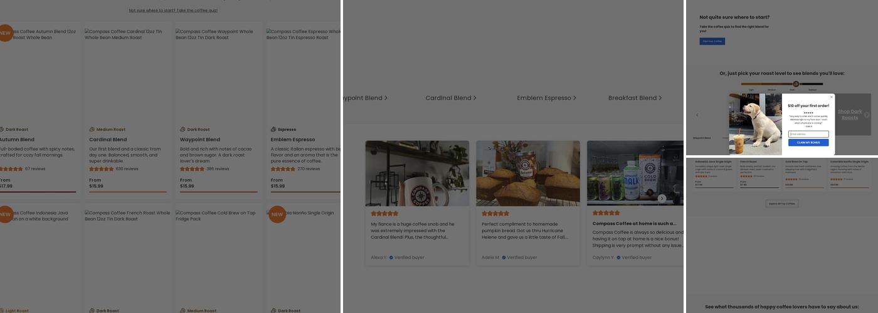This screenshot has height=313, width=878.
Task: Click the Medium Roast icon on Cardinal Blend
Action: tap(92, 130)
